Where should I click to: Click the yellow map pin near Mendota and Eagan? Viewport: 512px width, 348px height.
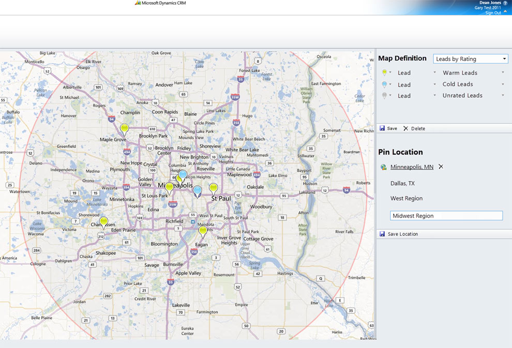(203, 232)
